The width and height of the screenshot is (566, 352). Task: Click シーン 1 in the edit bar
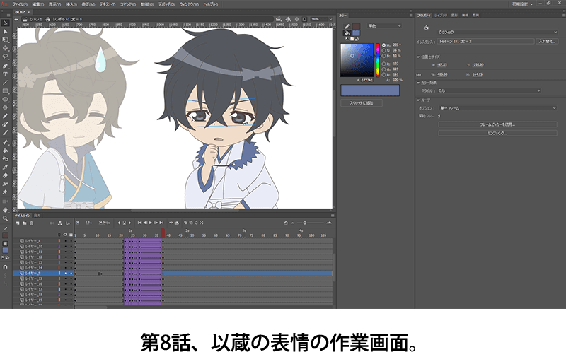[x=35, y=20]
